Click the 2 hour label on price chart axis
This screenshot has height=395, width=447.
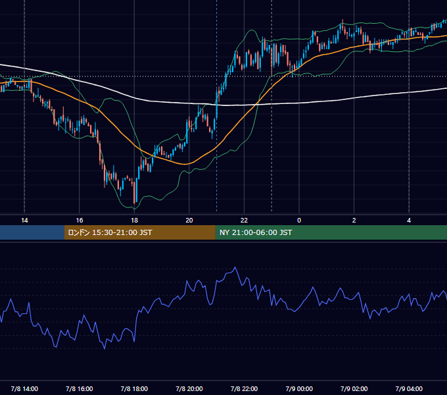(x=354, y=221)
